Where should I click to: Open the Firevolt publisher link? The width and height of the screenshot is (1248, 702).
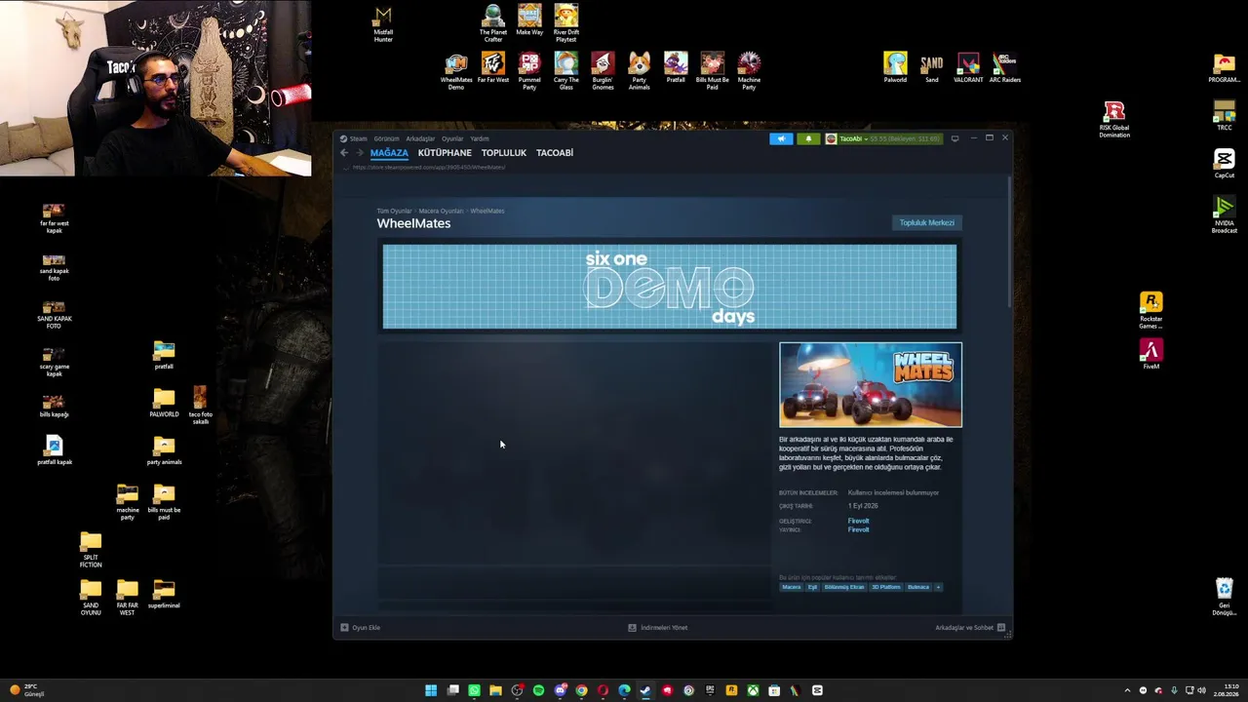[x=858, y=529]
